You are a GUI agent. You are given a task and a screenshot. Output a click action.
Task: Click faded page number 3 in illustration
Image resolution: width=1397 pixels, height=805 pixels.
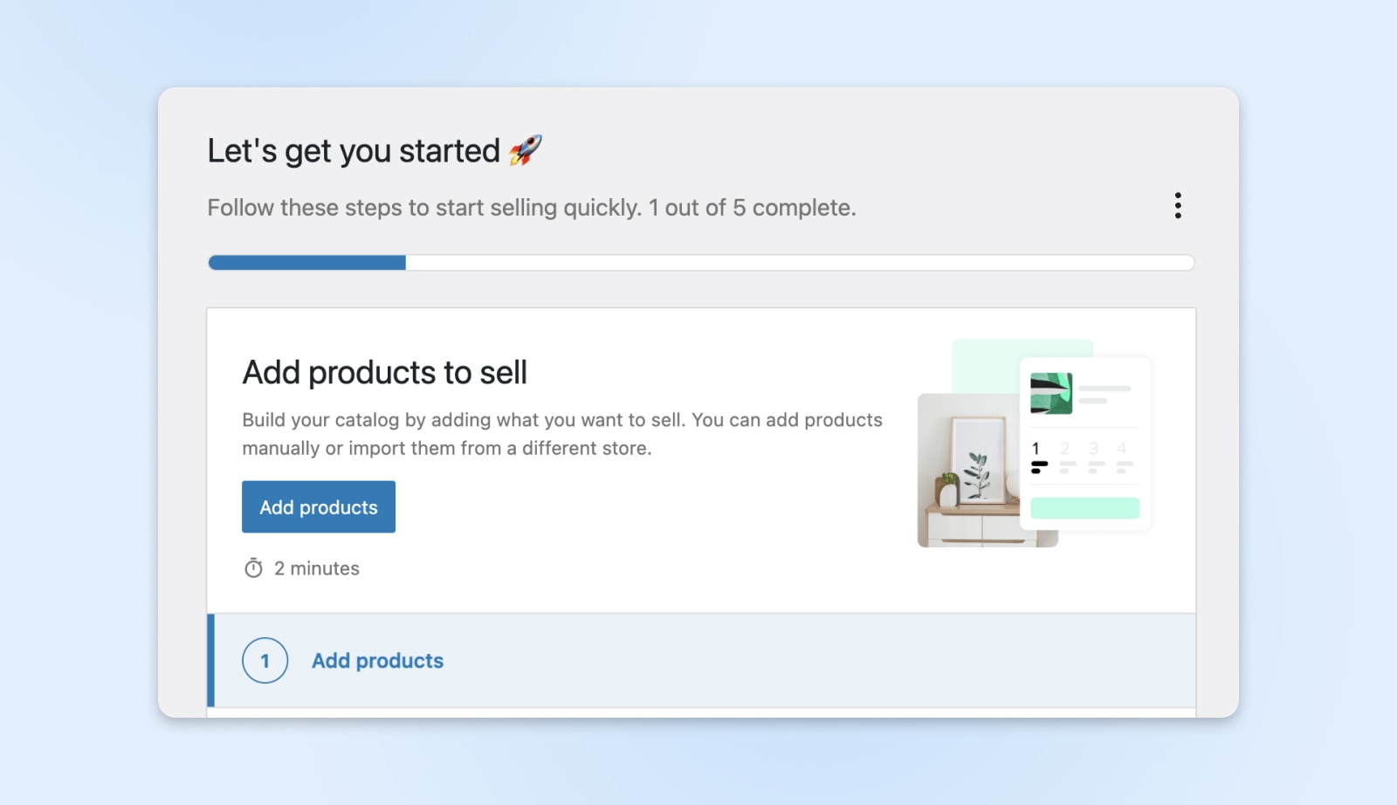1093,449
